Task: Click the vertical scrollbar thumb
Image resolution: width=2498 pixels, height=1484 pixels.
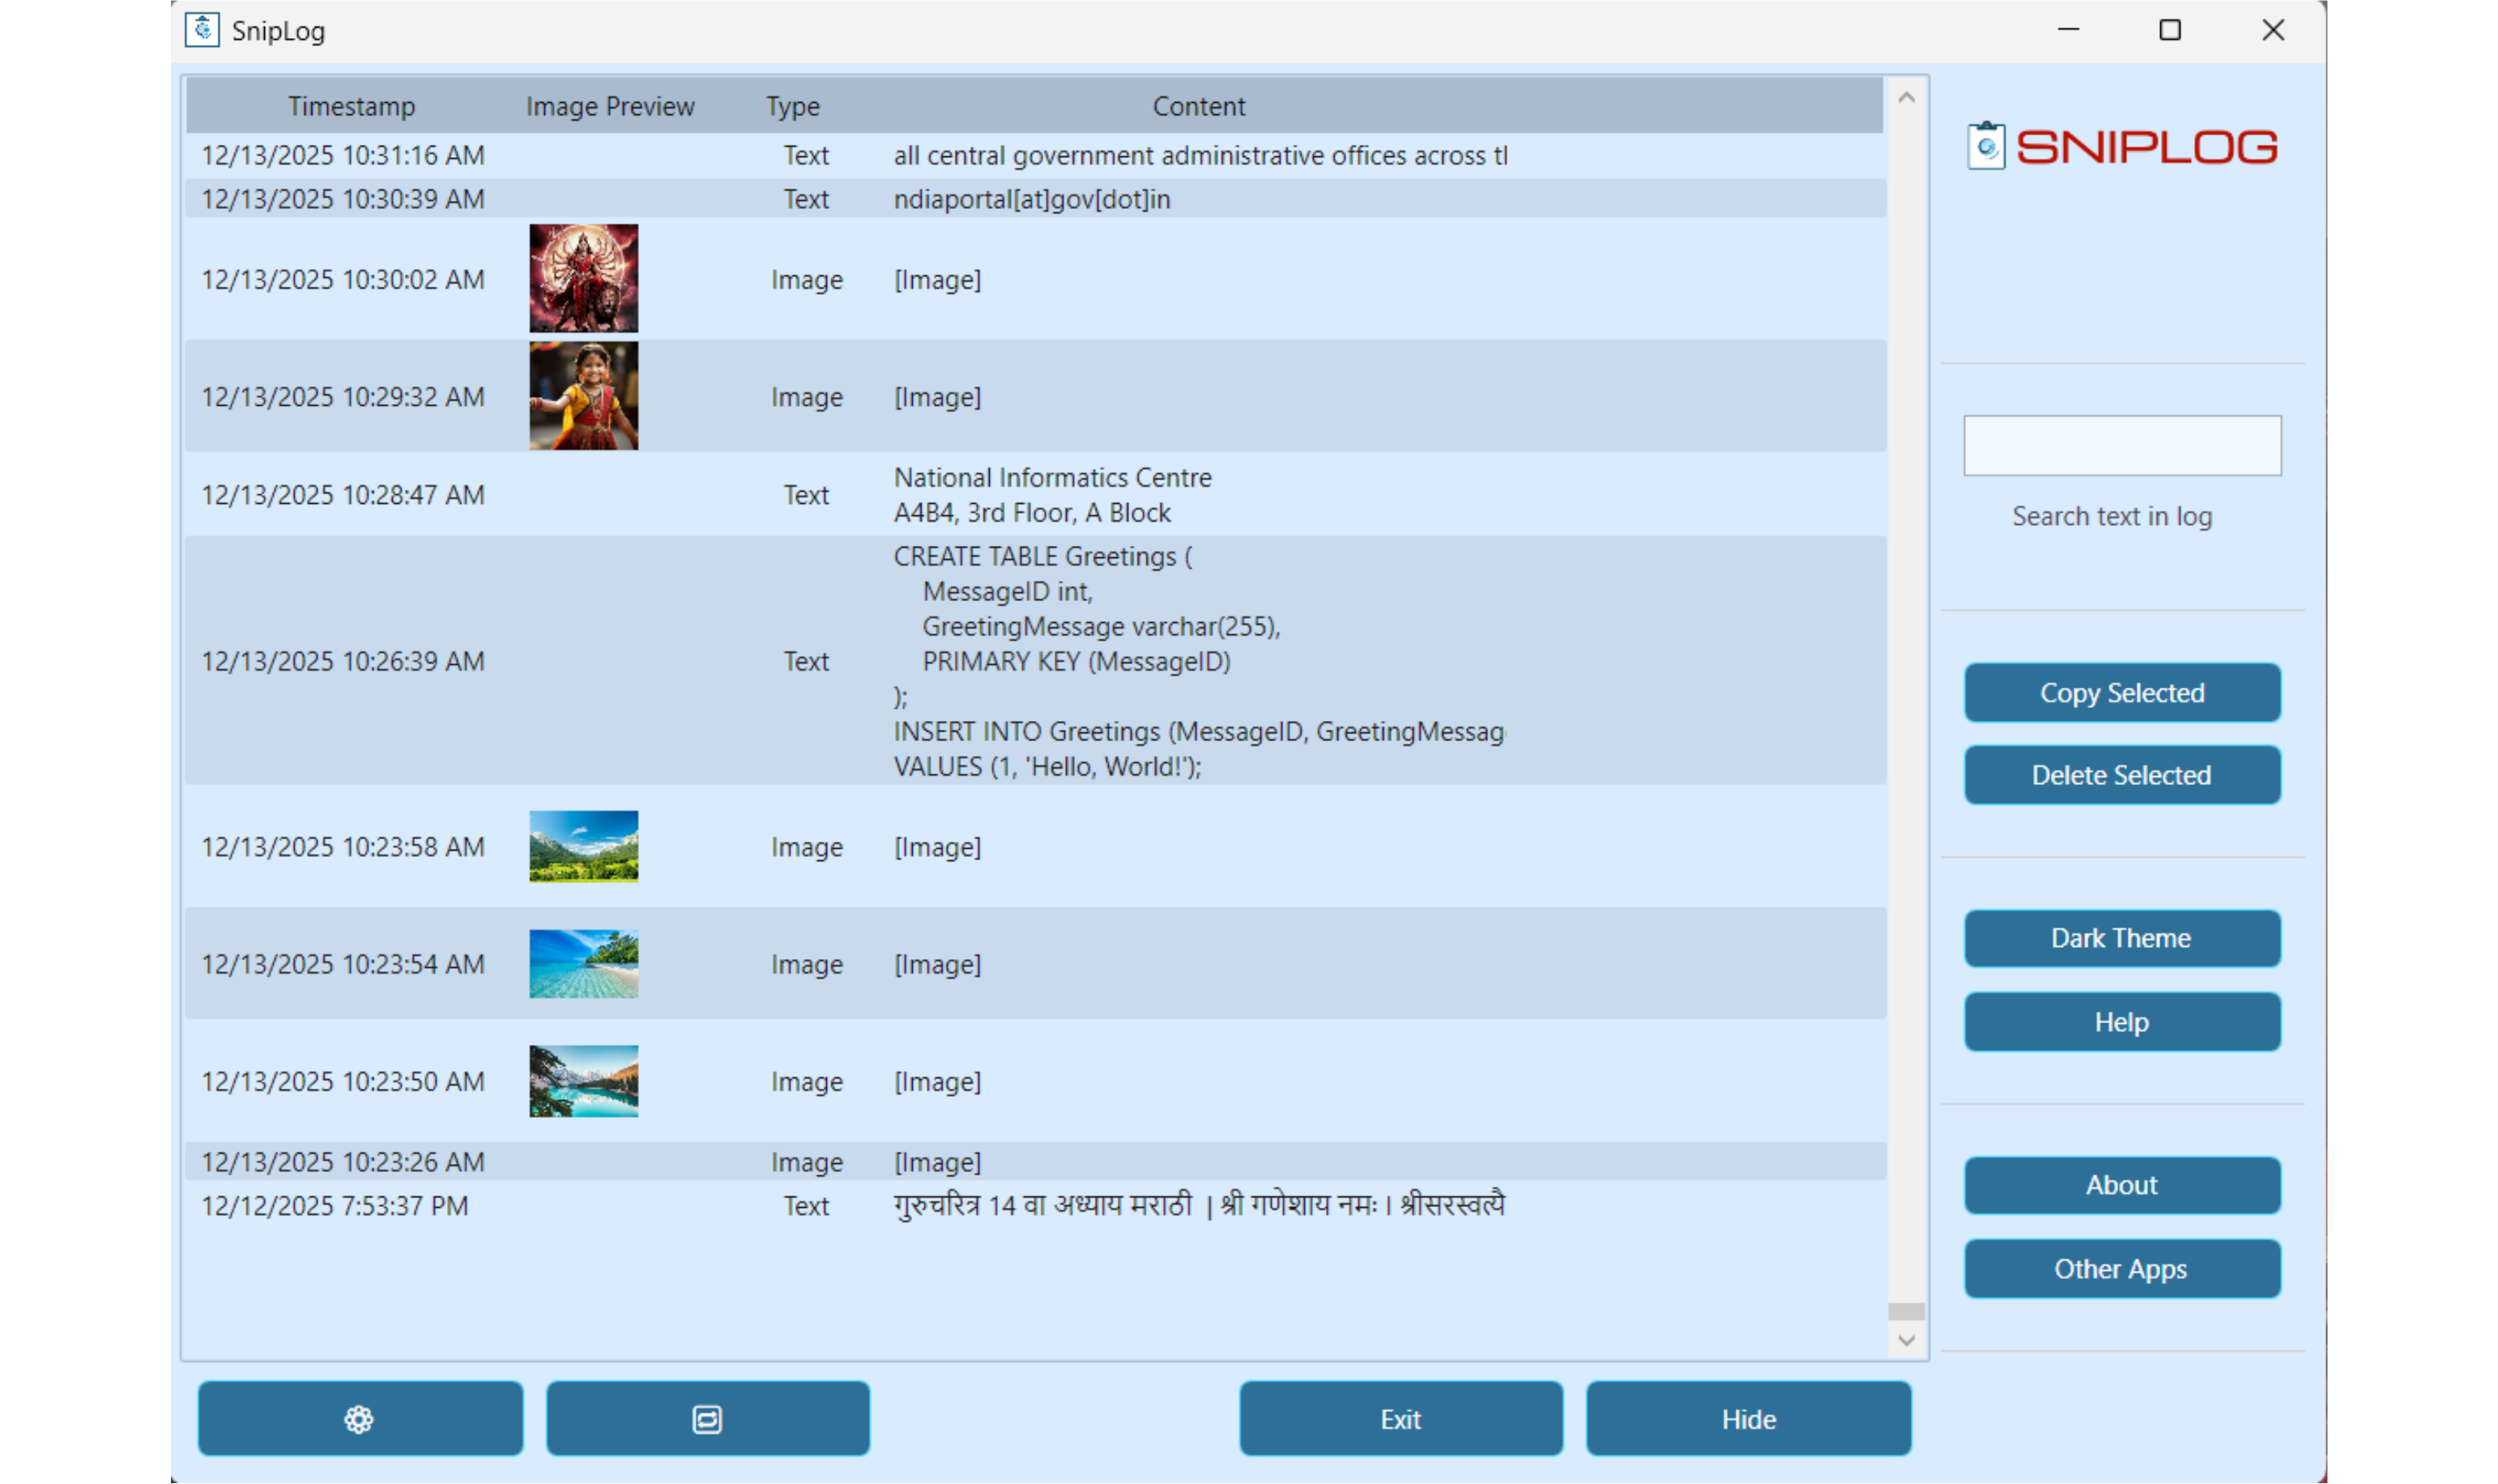Action: pyautogui.click(x=1906, y=1311)
